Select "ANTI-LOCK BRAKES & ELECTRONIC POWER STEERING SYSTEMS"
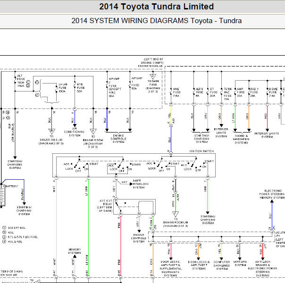 (262, 268)
